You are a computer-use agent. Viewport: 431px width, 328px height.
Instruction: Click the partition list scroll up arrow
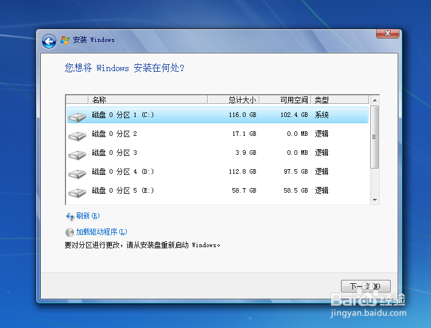[x=375, y=100]
